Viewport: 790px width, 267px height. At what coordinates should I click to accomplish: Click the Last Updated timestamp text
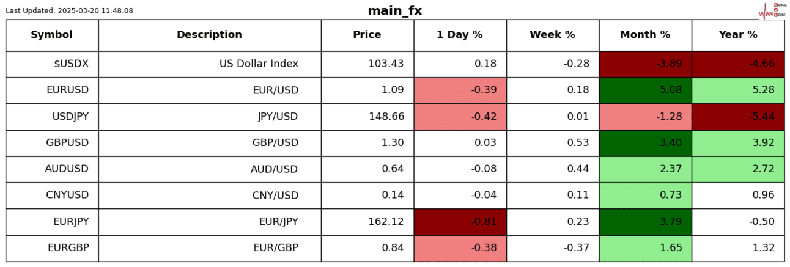click(x=69, y=10)
